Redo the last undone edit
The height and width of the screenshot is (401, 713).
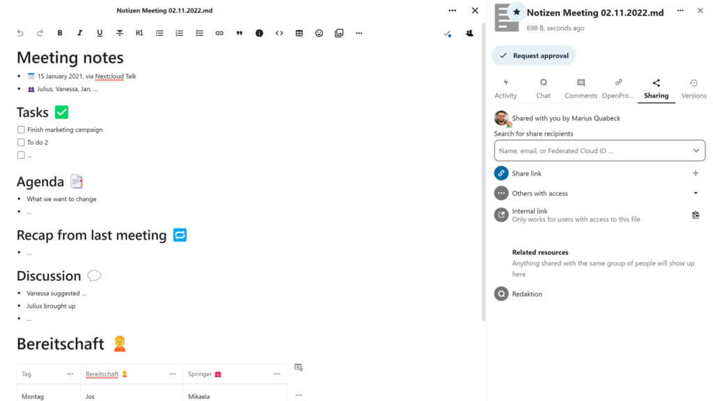40,33
